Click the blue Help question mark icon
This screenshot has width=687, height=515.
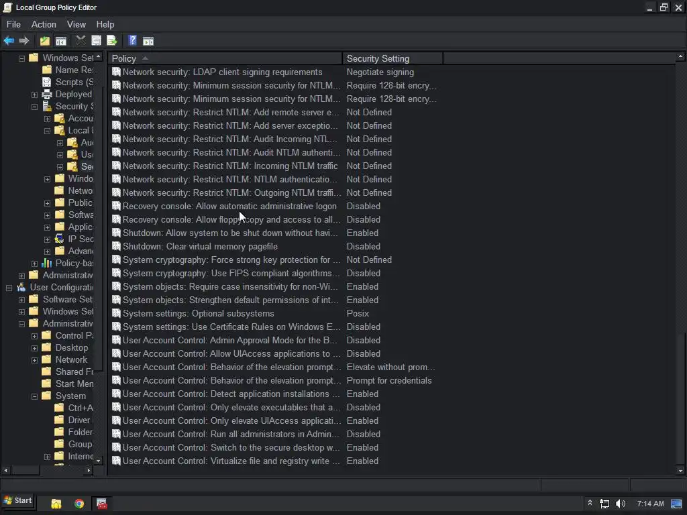click(x=132, y=41)
